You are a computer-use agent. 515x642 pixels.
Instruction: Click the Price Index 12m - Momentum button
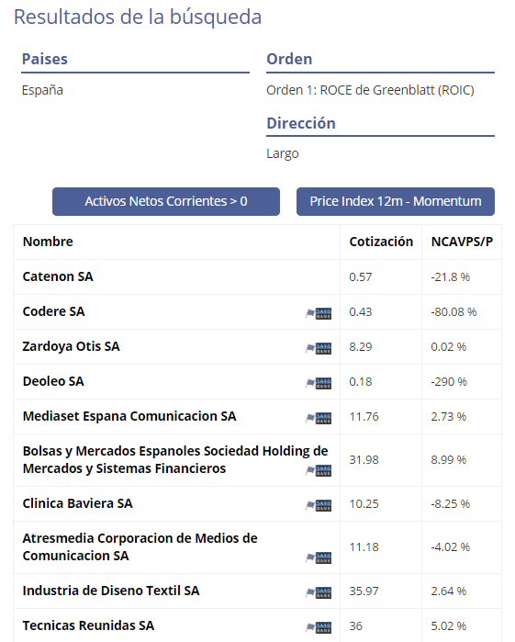[x=396, y=201]
